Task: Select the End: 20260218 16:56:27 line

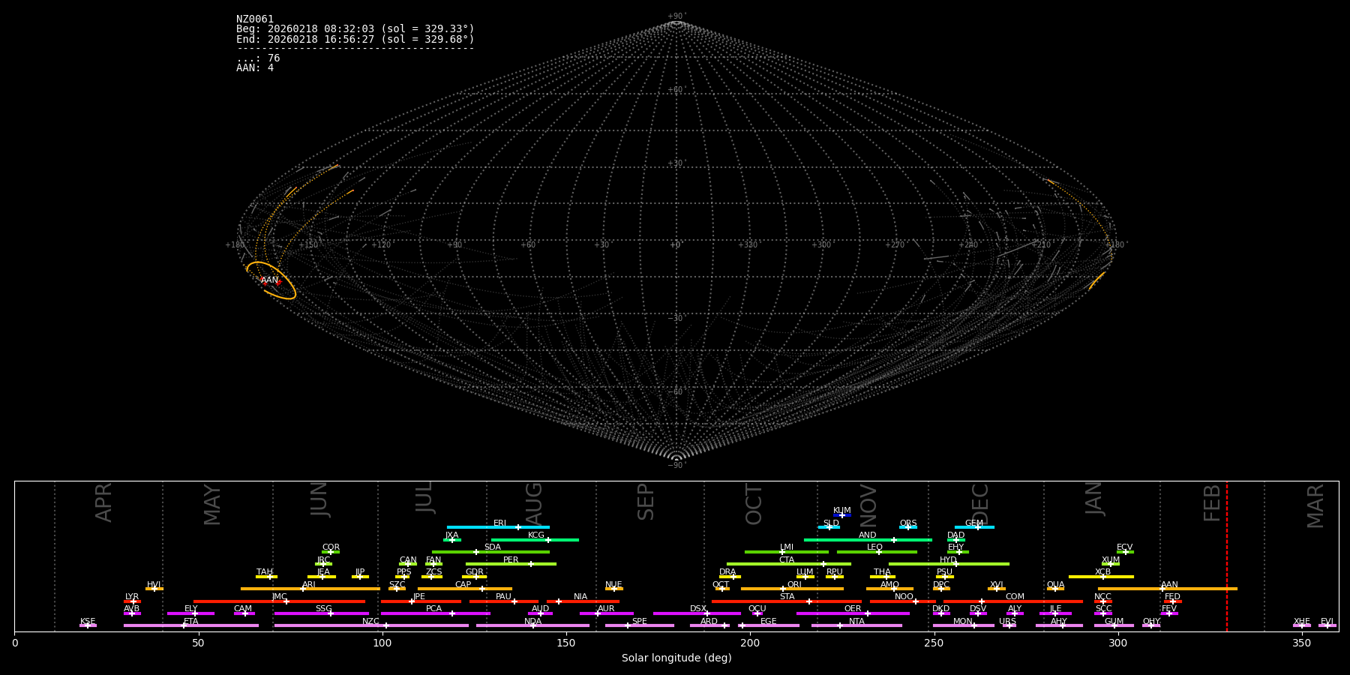Action: coord(355,39)
